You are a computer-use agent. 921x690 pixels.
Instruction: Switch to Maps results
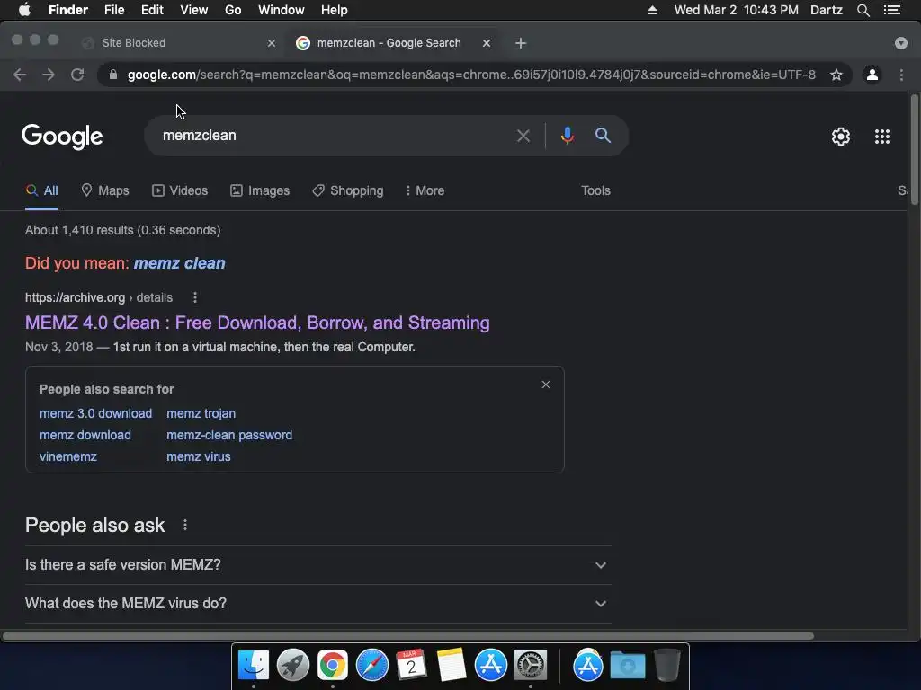(x=105, y=190)
